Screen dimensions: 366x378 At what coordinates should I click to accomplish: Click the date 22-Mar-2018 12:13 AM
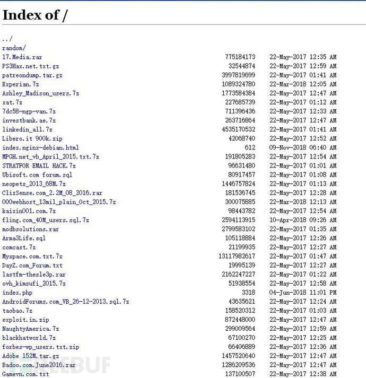point(303,202)
